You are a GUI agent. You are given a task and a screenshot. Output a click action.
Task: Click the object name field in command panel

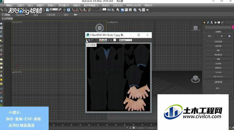click(218, 27)
